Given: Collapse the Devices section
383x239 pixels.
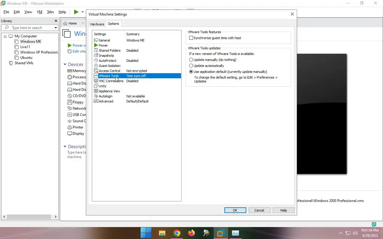Looking at the screenshot, I should coord(65,65).
